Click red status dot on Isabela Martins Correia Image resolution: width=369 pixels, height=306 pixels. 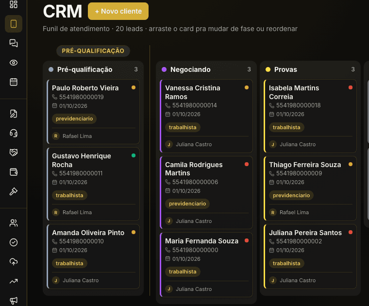[x=351, y=87]
